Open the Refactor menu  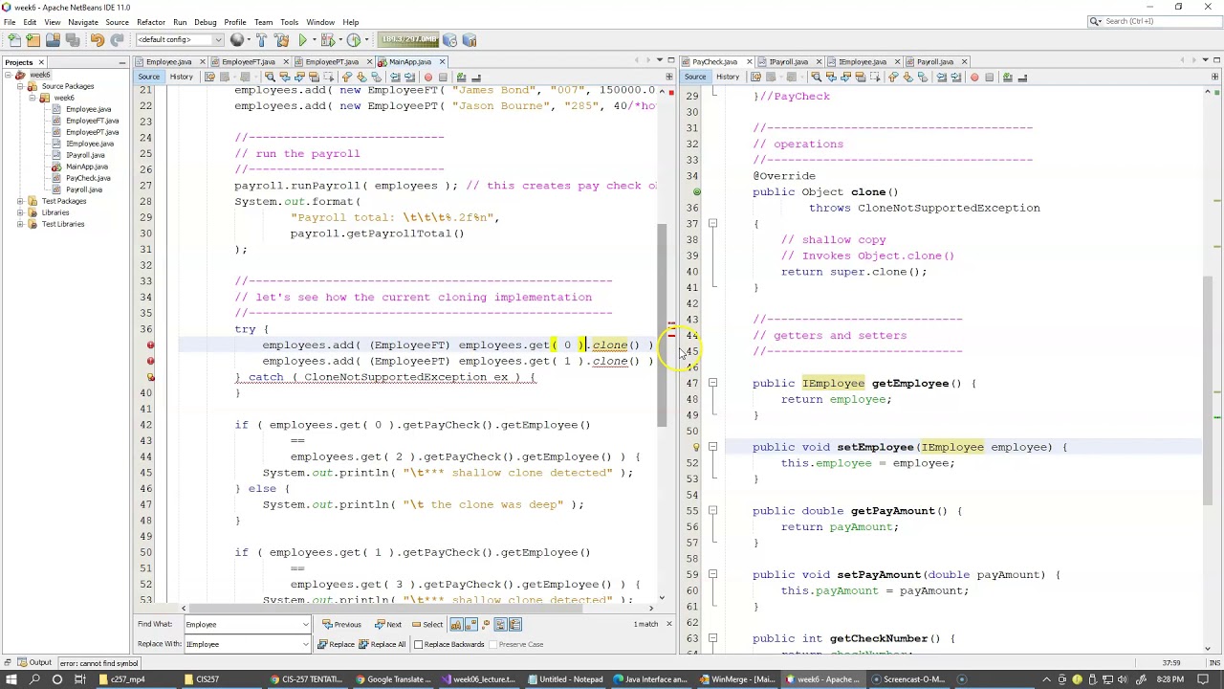pyautogui.click(x=150, y=22)
